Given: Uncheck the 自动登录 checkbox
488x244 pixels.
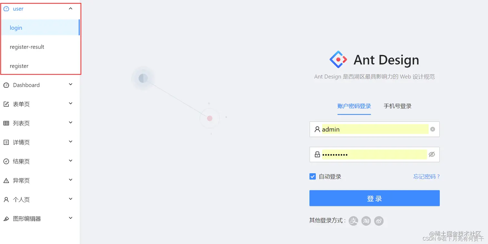Looking at the screenshot, I should click(312, 176).
